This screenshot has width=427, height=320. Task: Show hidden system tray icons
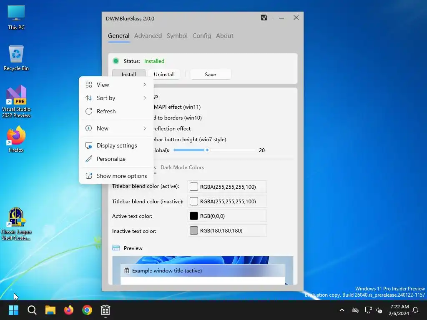click(x=342, y=310)
